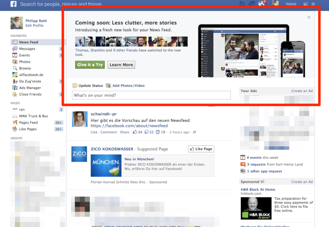Open the ran page in Pages
The width and height of the screenshot is (329, 227).
(22, 110)
